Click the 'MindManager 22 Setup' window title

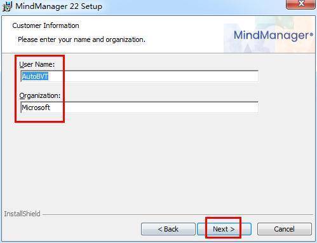tap(58, 6)
